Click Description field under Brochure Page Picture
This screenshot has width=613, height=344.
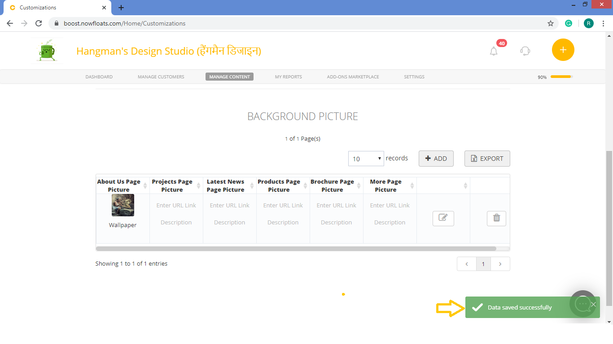coord(337,222)
